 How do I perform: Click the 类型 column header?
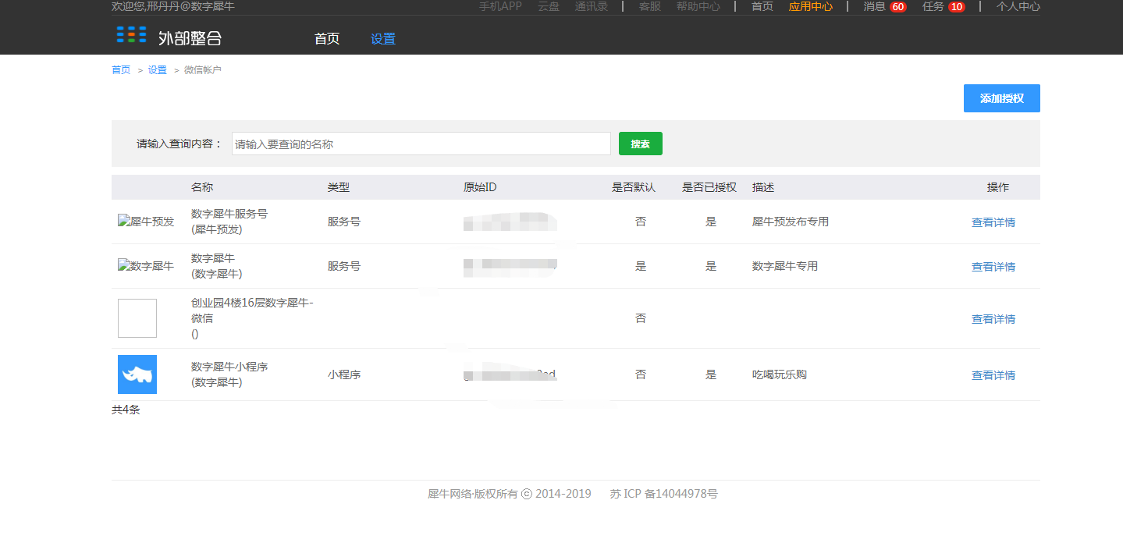(339, 187)
